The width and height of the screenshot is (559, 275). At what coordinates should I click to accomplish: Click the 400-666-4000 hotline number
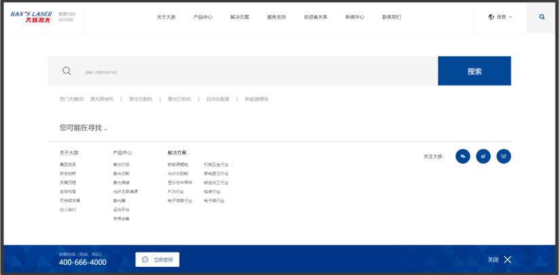tap(83, 263)
